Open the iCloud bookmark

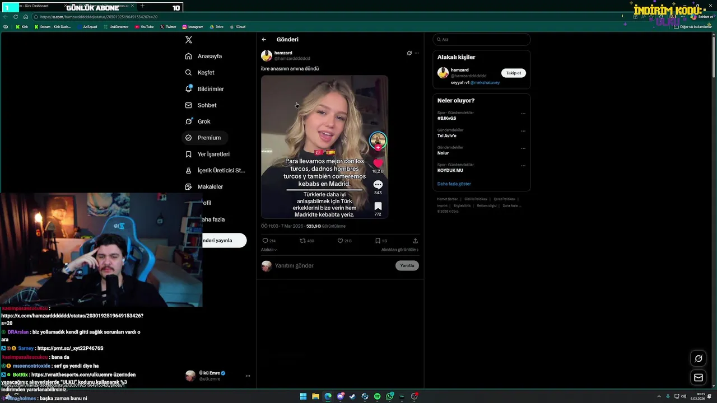[238, 27]
